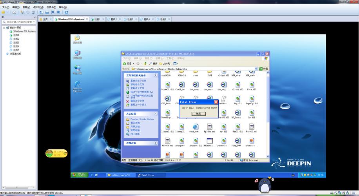Image resolution: width=359 pixels, height=196 pixels.
Task: Click the 后退 back button in Explorer
Action: (x=127, y=64)
